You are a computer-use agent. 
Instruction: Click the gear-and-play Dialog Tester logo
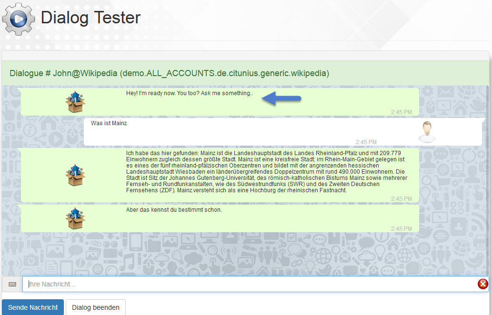pos(19,19)
